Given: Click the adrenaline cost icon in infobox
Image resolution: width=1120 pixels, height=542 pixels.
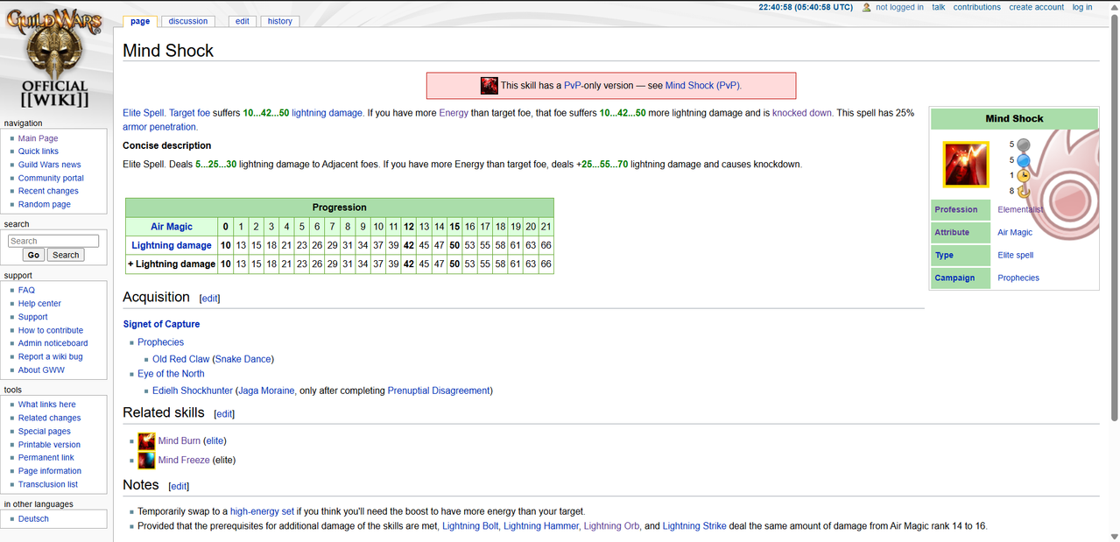Looking at the screenshot, I should pyautogui.click(x=1023, y=145).
